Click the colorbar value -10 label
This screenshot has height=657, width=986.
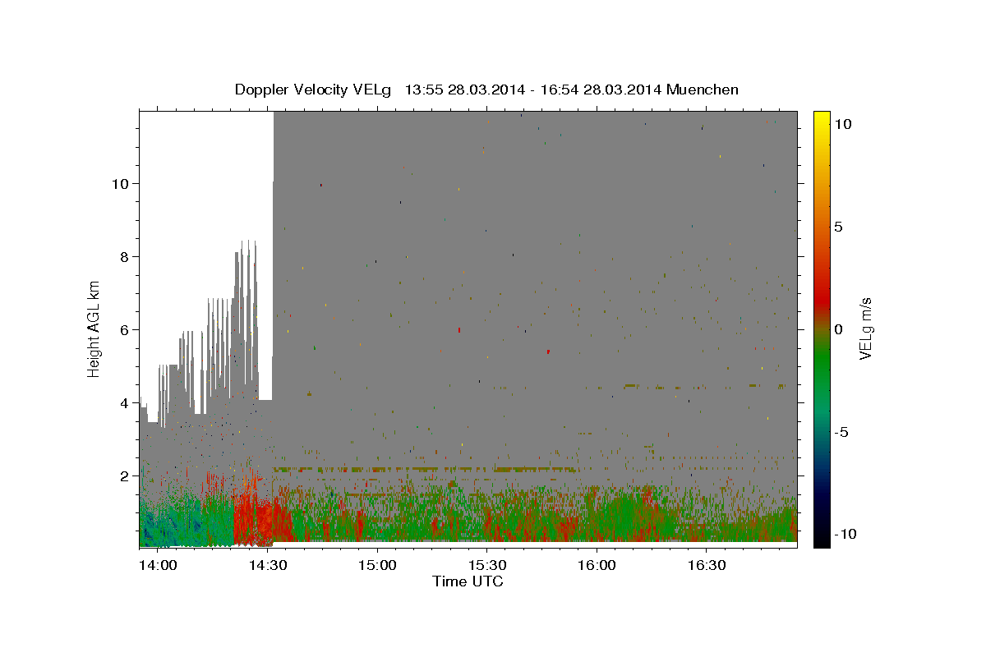845,535
